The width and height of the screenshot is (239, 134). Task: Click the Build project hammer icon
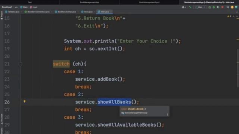click(x=190, y=7)
